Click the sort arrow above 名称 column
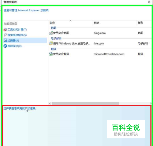Viewport: 153px width, 146px height. [70, 21]
